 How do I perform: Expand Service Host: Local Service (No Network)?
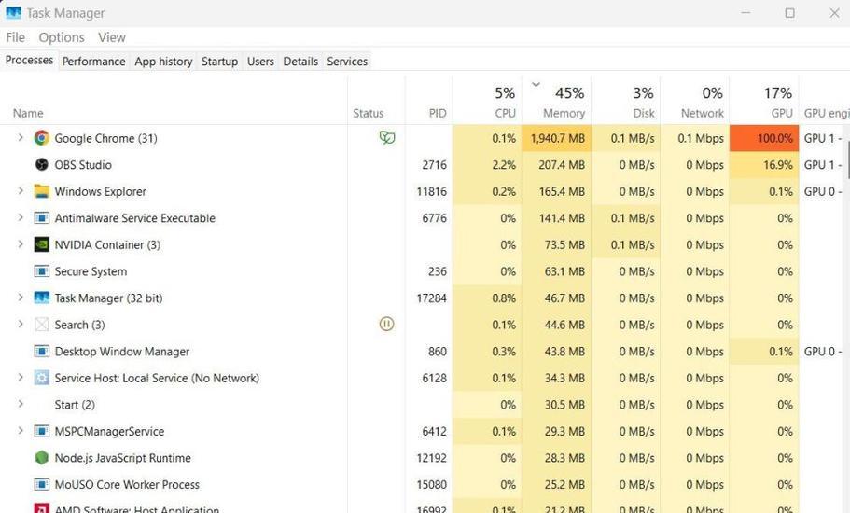click(x=21, y=377)
